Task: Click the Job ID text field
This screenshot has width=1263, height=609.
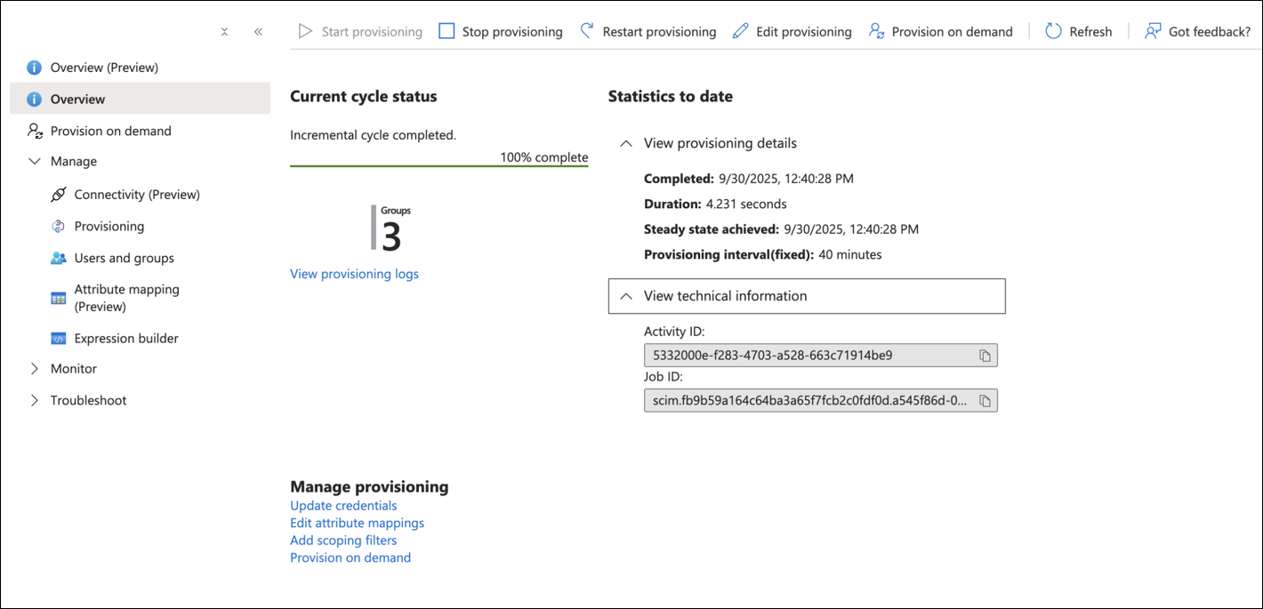Action: 808,401
